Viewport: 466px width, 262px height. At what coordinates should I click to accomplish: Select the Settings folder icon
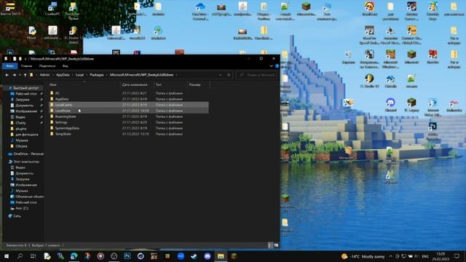click(52, 122)
